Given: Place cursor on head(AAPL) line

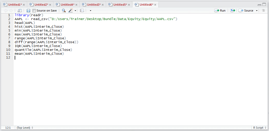Looking at the screenshot, I should pos(25,23).
